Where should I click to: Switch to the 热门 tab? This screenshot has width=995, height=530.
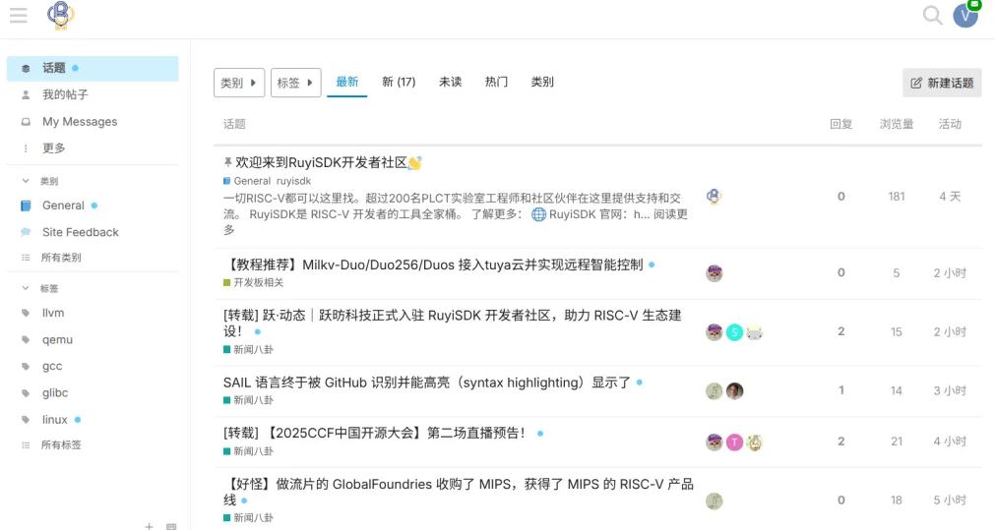[496, 82]
